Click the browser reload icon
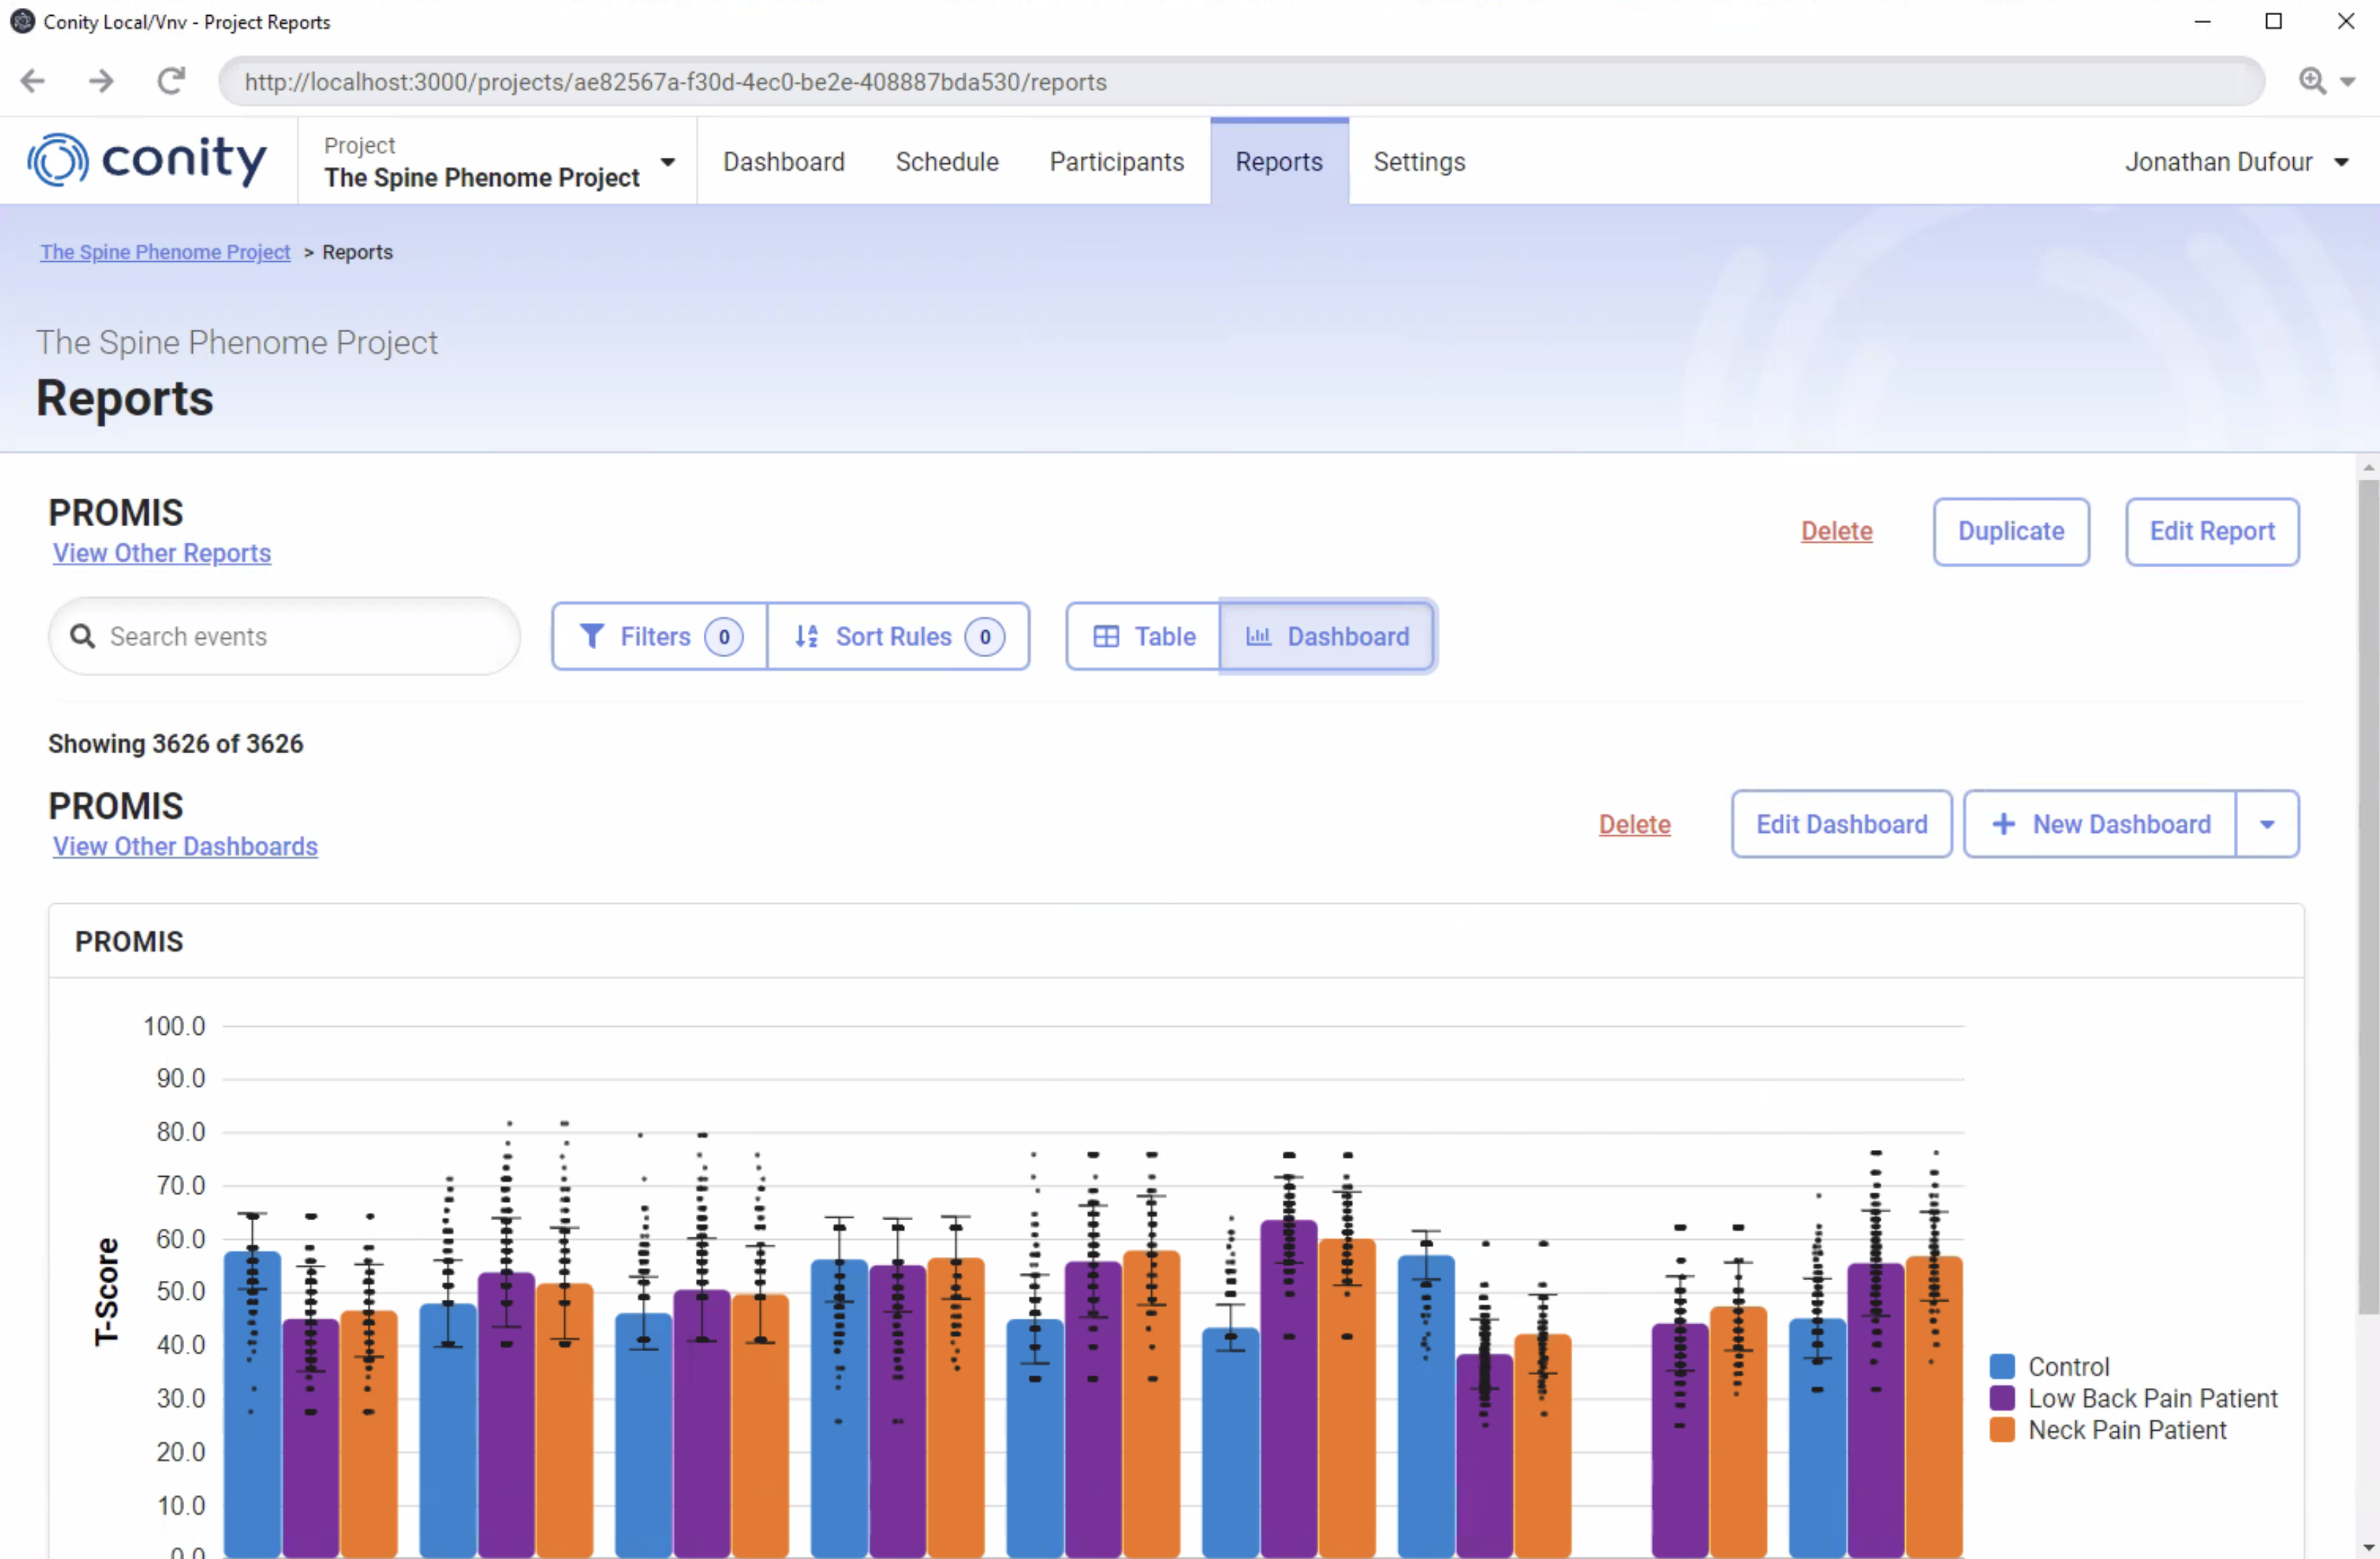2380x1559 pixels. (170, 81)
